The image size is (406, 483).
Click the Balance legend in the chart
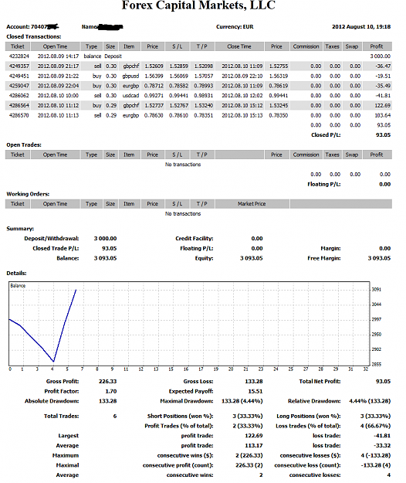[x=18, y=286]
